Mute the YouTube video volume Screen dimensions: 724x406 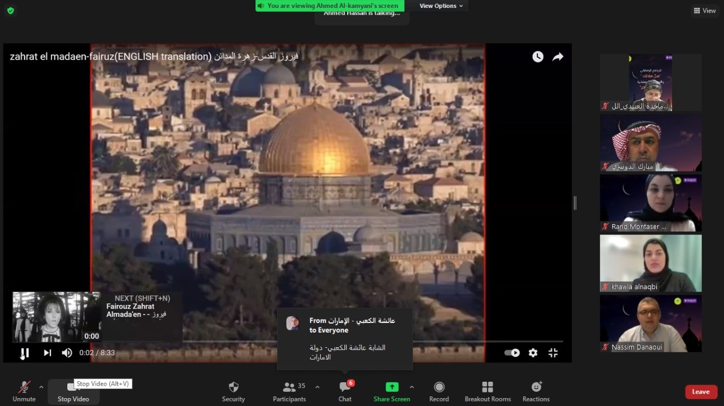tap(67, 353)
